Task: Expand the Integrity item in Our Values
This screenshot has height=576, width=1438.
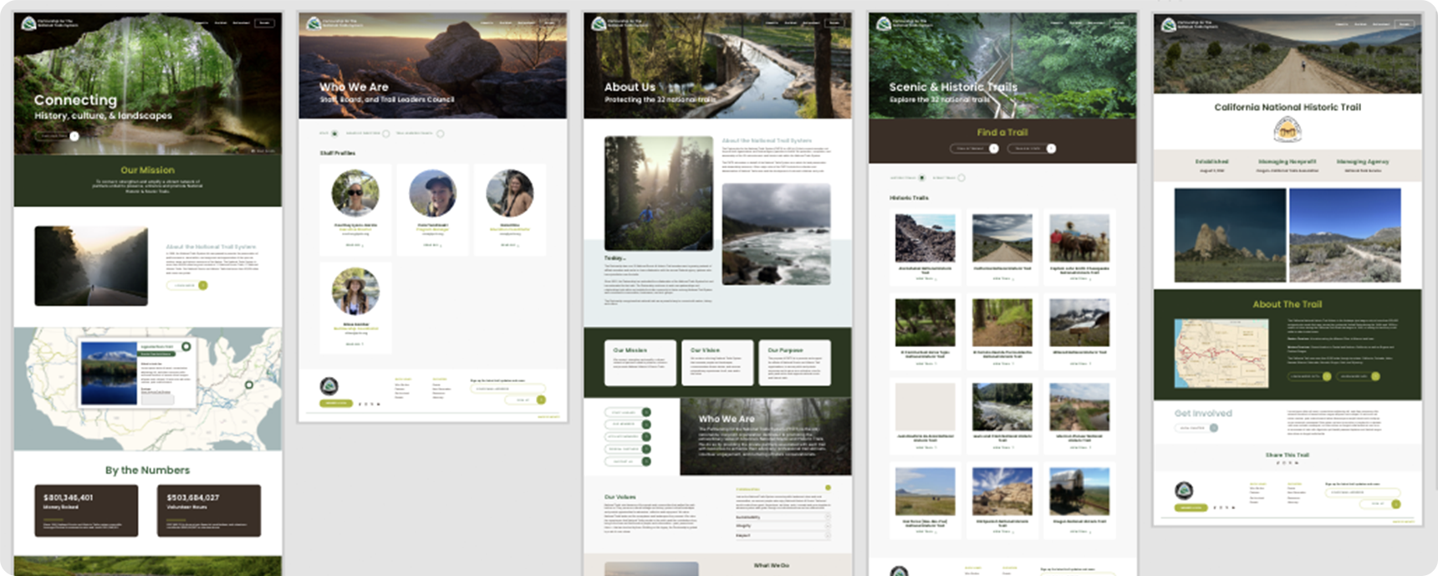Action: [783, 527]
